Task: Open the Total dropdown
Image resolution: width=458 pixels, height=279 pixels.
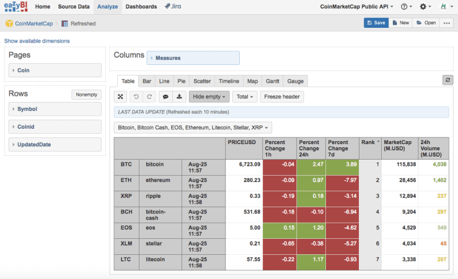Action: coord(245,97)
